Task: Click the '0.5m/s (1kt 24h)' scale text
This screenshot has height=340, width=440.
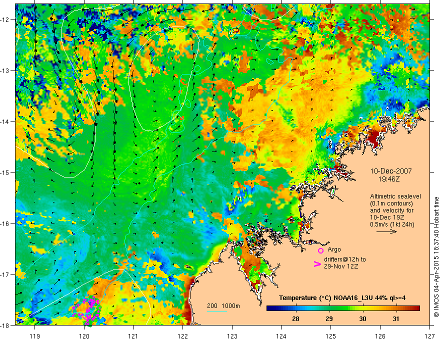Action: click(x=392, y=224)
